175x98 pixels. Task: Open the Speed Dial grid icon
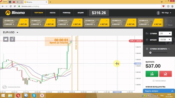[15, 6]
